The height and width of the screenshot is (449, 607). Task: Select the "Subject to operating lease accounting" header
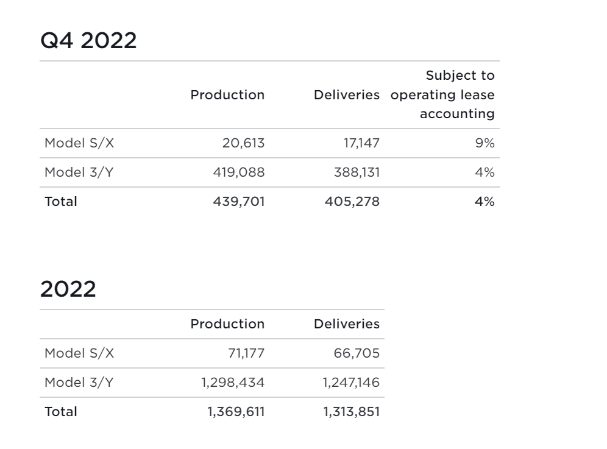442,94
